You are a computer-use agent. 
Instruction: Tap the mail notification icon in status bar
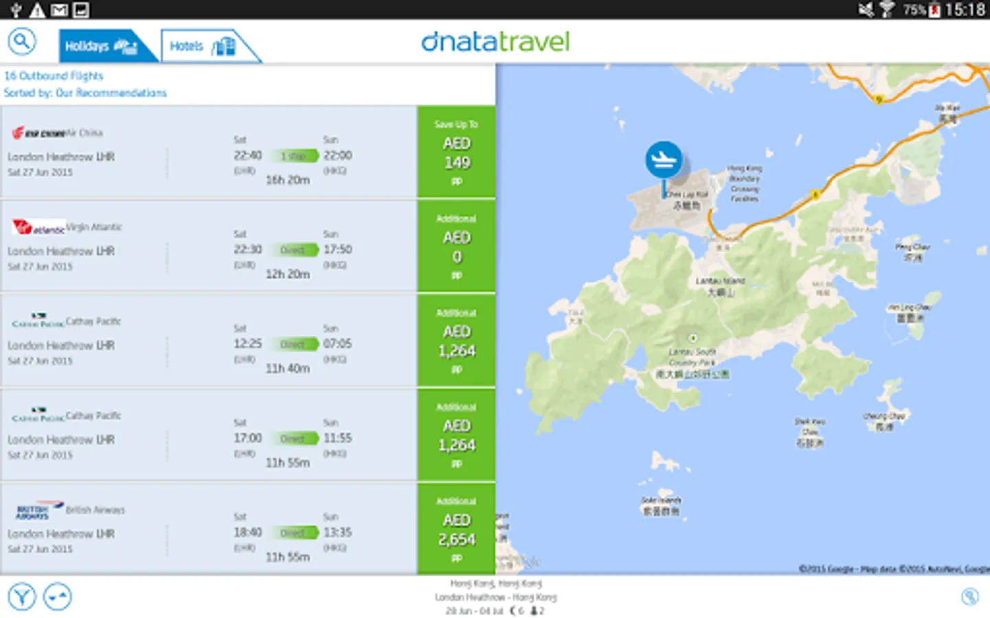[x=60, y=10]
